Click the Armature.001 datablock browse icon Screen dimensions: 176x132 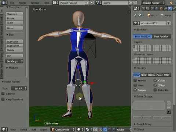click(x=136, y=23)
